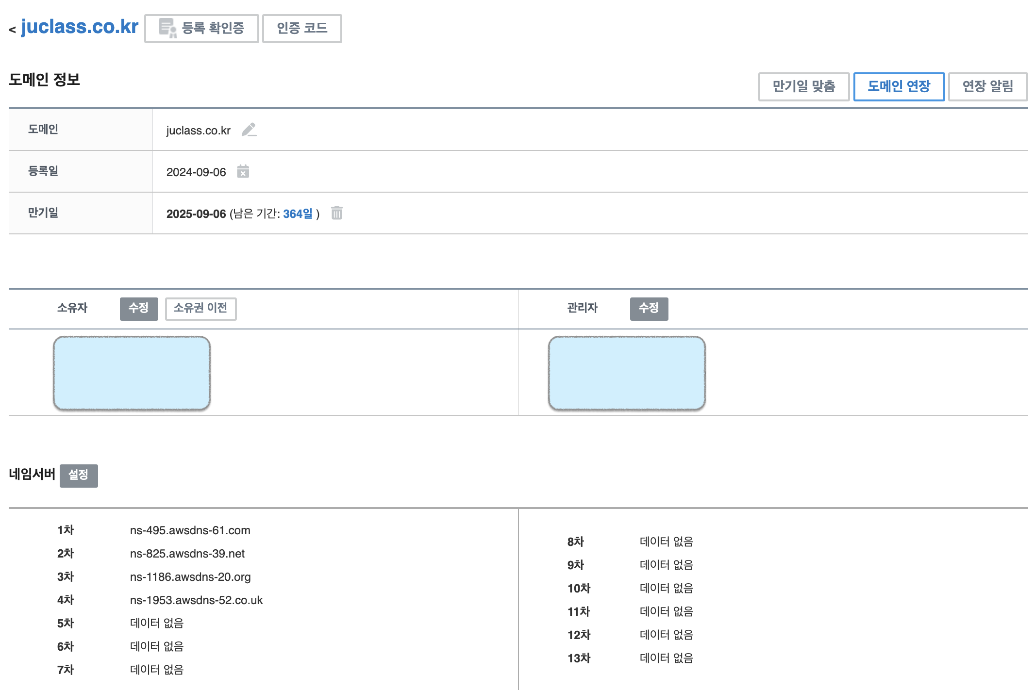The width and height of the screenshot is (1034, 690).
Task: Open 네임서버 설정 button
Action: click(x=79, y=475)
